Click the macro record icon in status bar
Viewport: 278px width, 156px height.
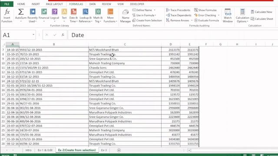15,155
